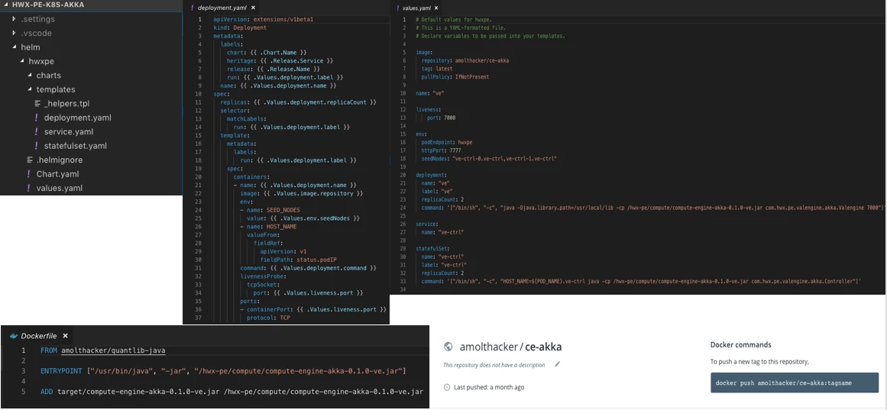
Task: Collapse the HWX-PE-K8S-AKKA root folder arrow
Action: [x=7, y=4]
